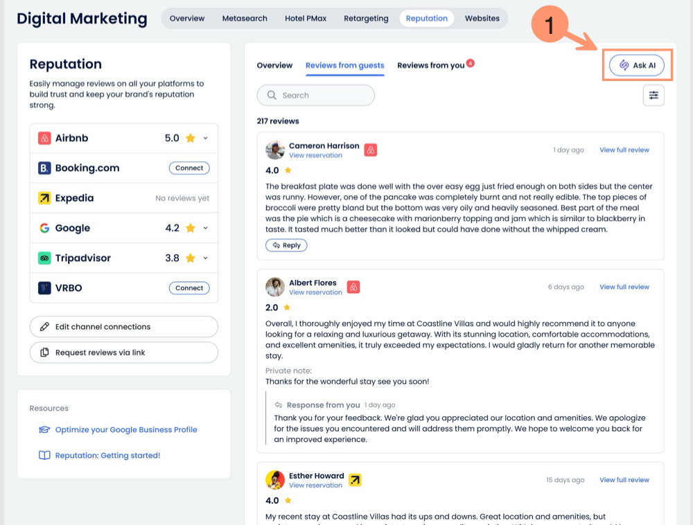The image size is (693, 525).
Task: Expand the Google rating chevron
Action: [205, 229]
